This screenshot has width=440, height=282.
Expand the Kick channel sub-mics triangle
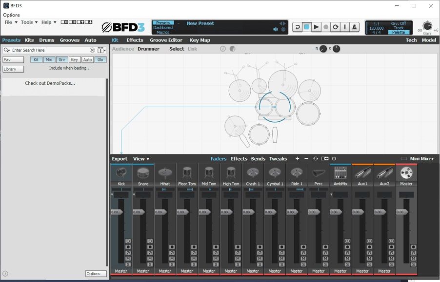pos(112,194)
